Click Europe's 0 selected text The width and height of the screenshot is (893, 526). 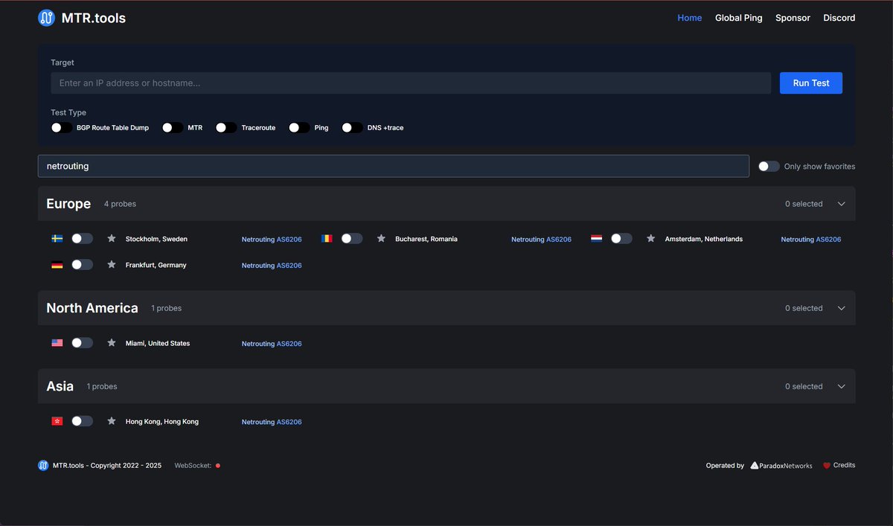pyautogui.click(x=804, y=204)
